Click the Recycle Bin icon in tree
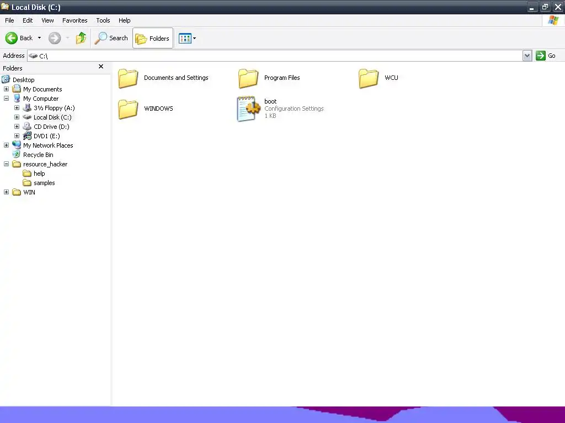This screenshot has height=423, width=565. pyautogui.click(x=17, y=154)
